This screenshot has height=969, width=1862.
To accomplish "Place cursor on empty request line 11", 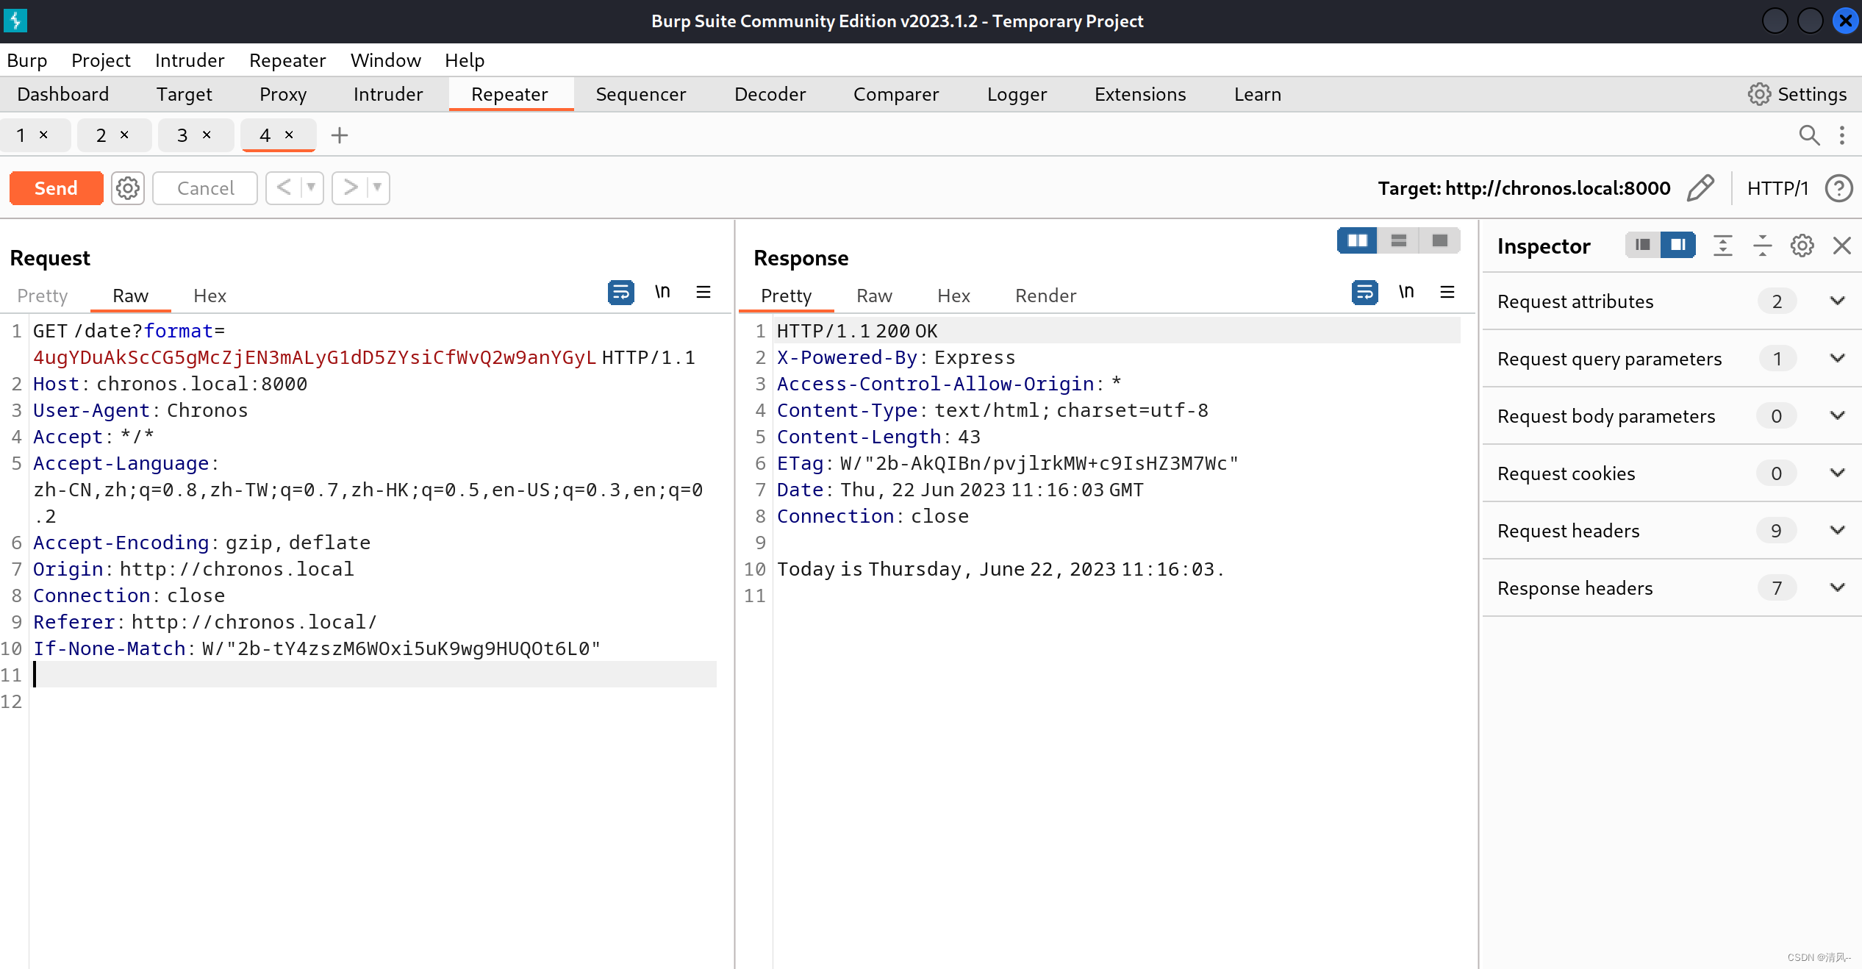I will tap(375, 675).
